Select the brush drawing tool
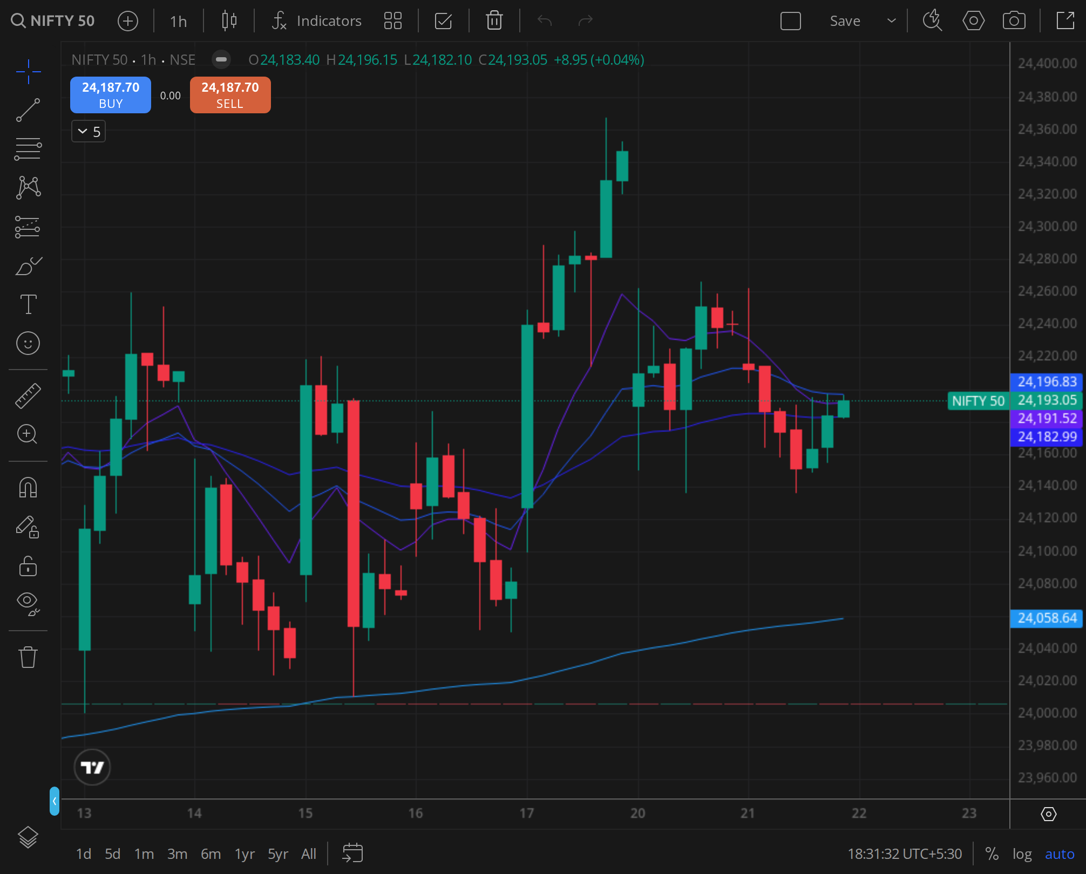 pyautogui.click(x=28, y=265)
